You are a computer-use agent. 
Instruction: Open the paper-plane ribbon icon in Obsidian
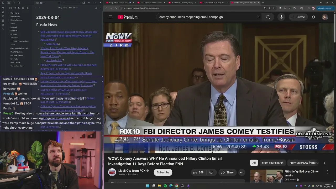pyautogui.click(x=3, y=8)
